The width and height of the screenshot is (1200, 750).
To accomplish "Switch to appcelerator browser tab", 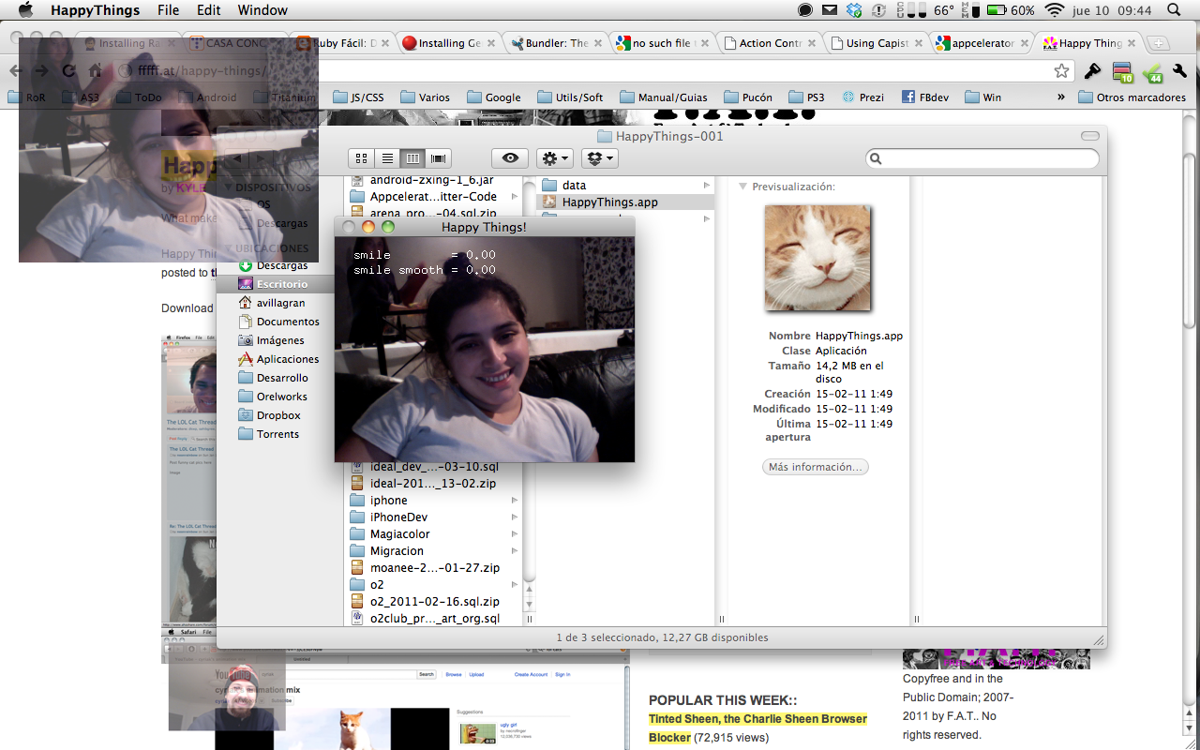I will coord(983,43).
